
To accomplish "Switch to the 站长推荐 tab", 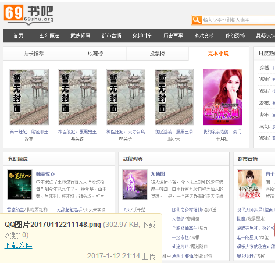I will [x=34, y=54].
